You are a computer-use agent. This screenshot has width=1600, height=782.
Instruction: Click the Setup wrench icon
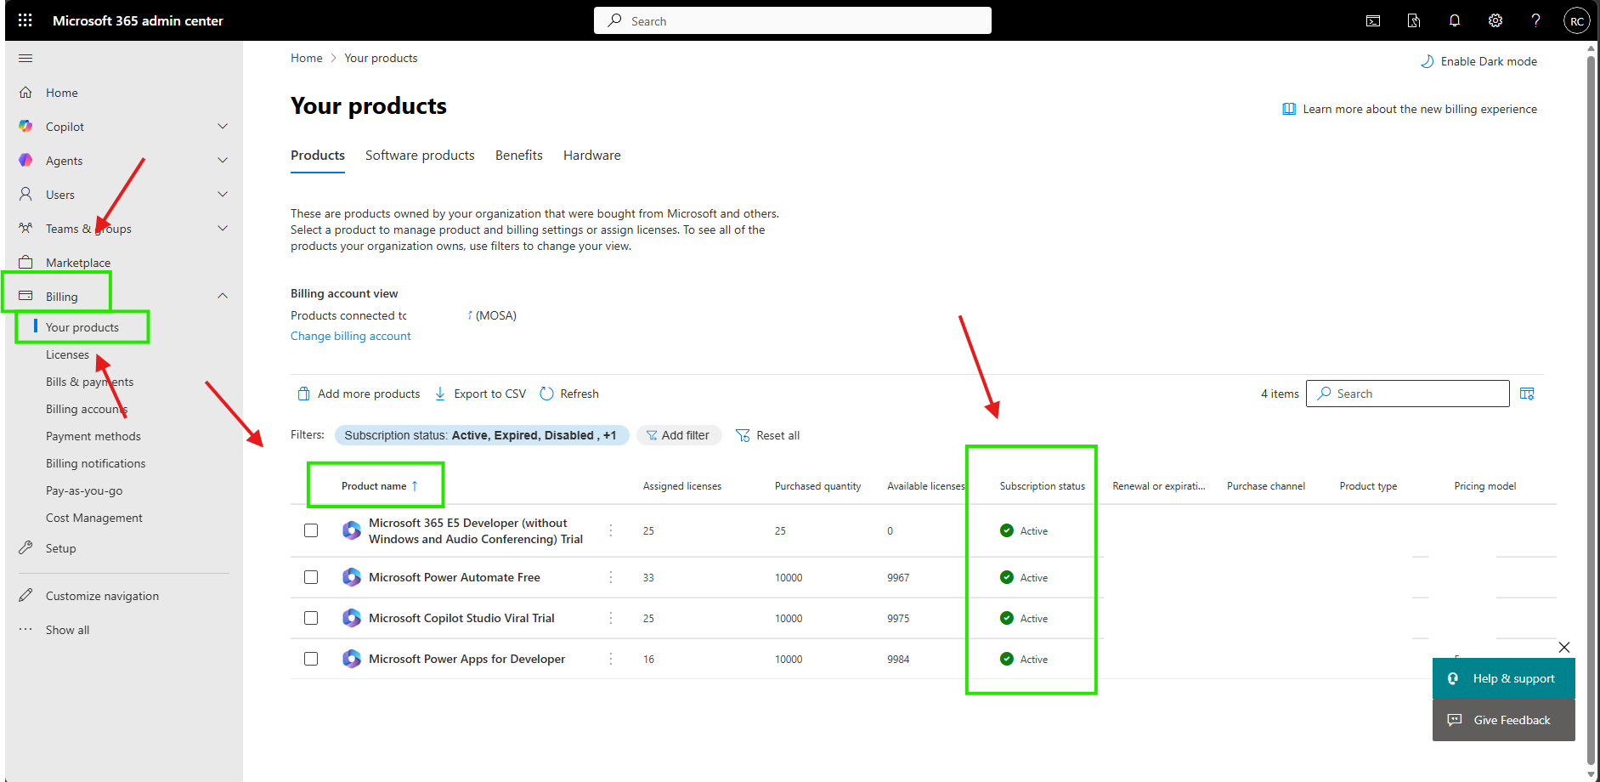coord(25,547)
